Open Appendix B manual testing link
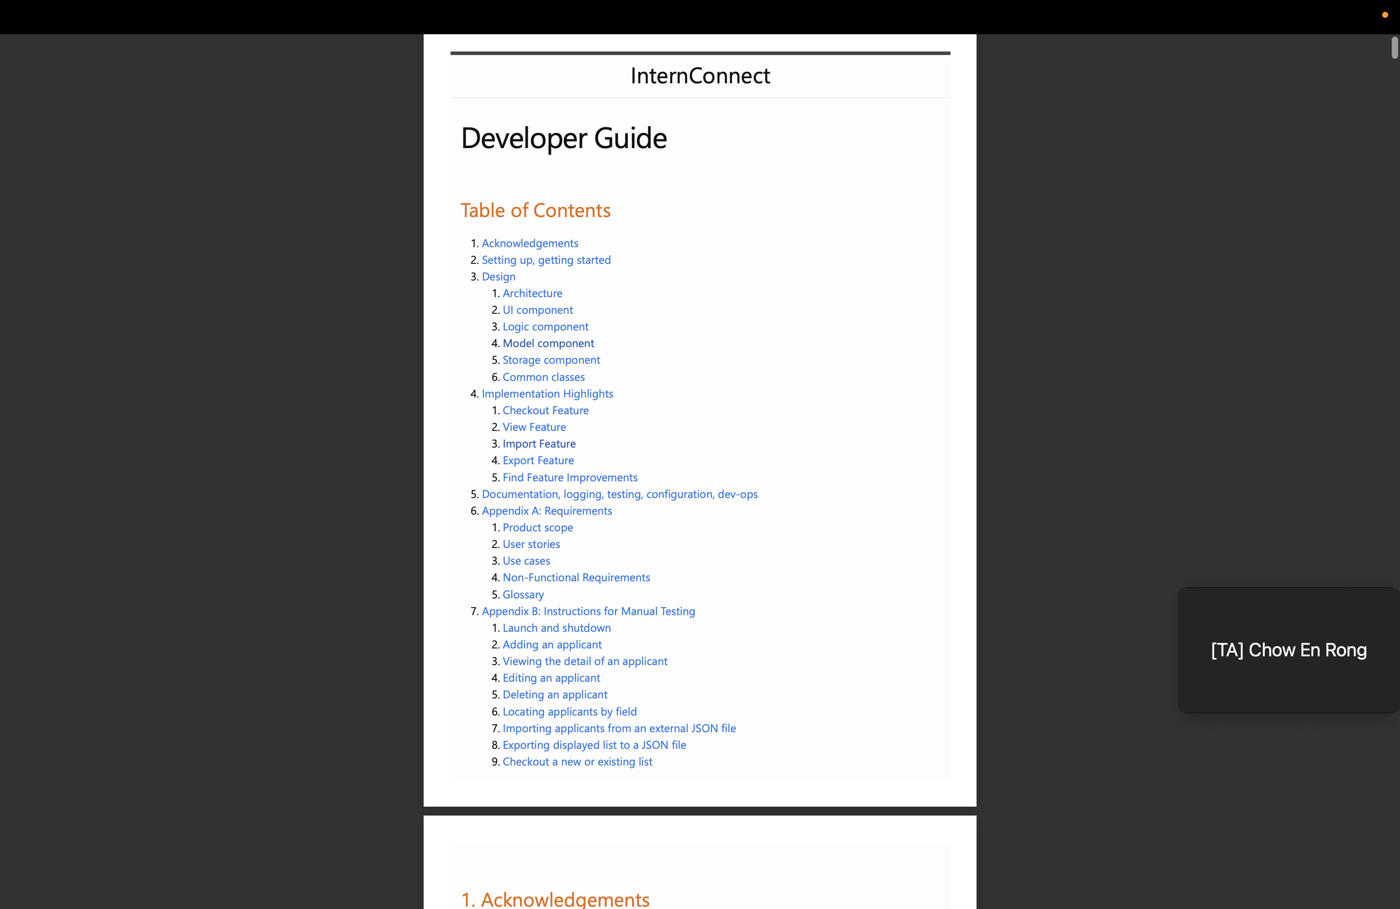1400x909 pixels. point(587,611)
